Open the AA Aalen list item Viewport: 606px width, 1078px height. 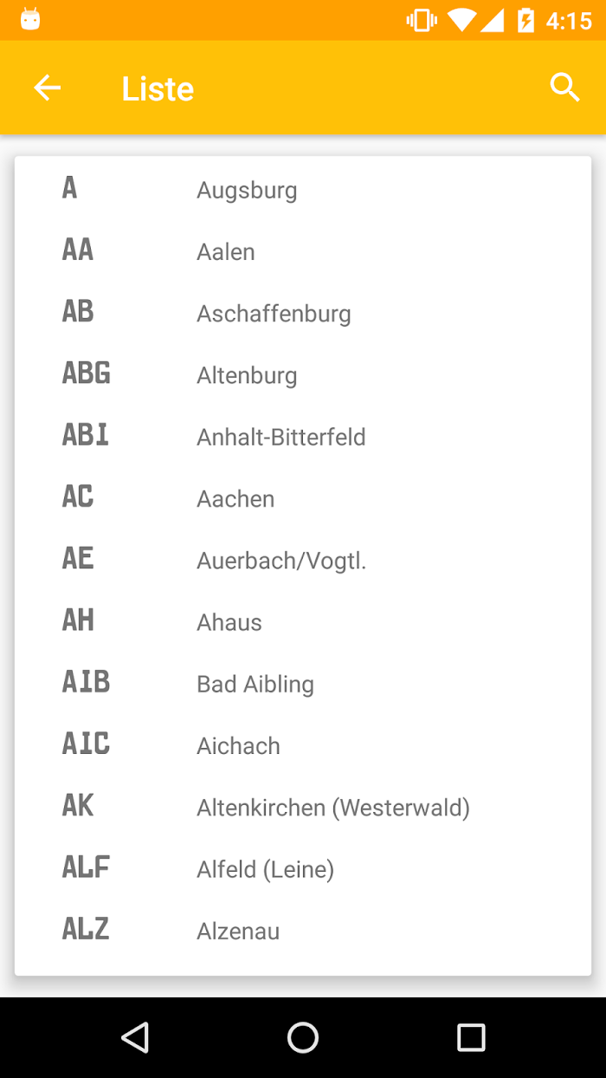click(x=303, y=252)
